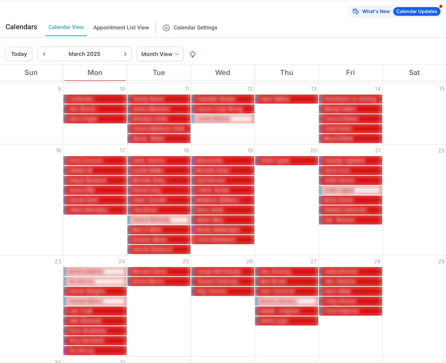Image resolution: width=446 pixels, height=363 pixels.
Task: Click date number 10 on Monday
Action: tap(122, 89)
